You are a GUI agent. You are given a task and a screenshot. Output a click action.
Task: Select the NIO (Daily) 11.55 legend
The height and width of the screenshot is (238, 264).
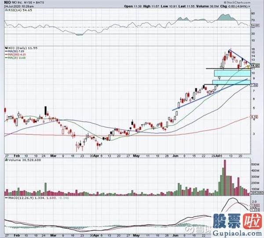(x=23, y=48)
